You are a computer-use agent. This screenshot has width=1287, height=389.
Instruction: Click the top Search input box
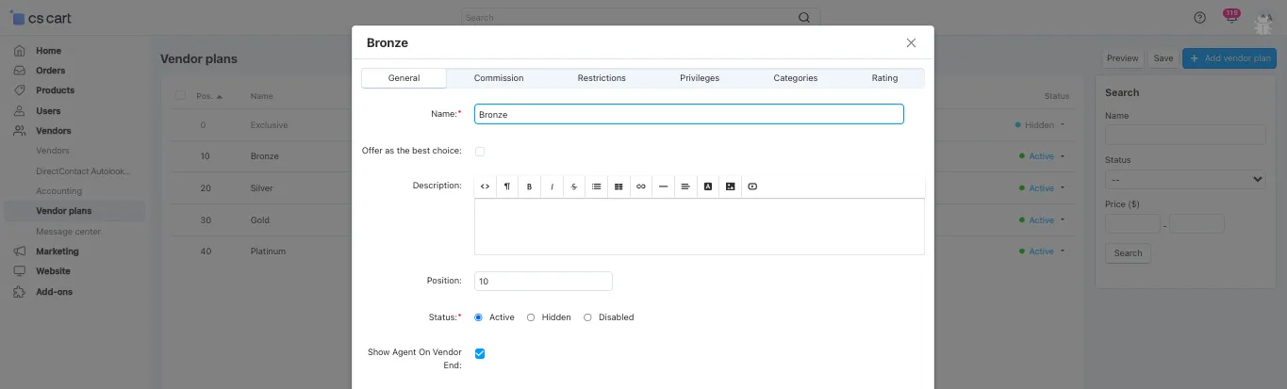tap(641, 17)
